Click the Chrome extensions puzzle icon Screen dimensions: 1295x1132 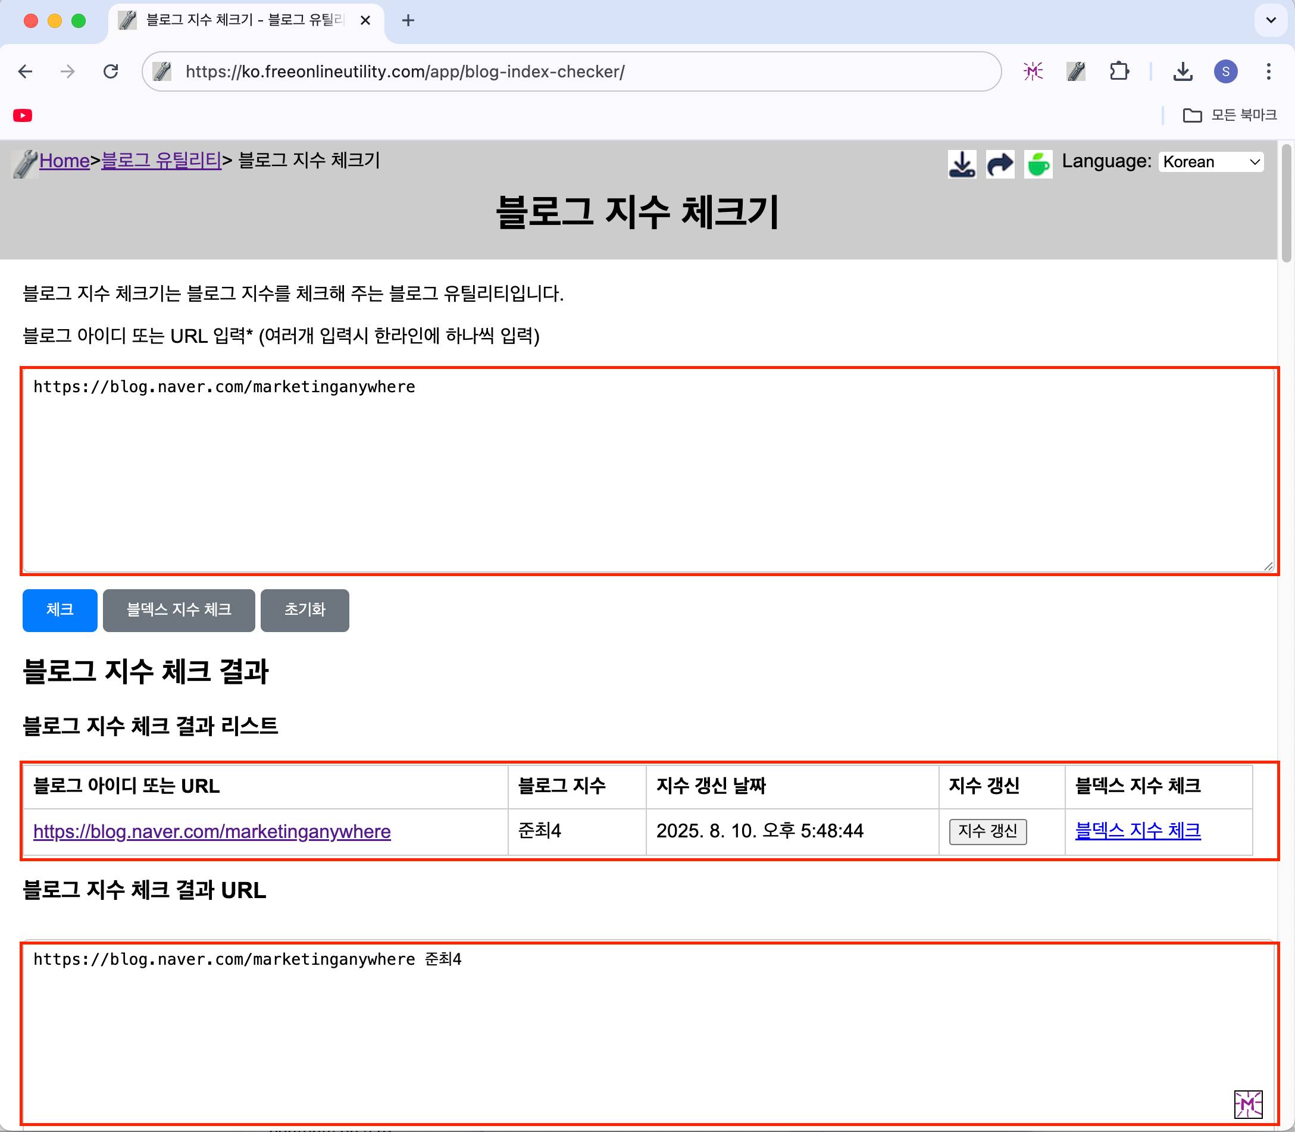click(1119, 71)
